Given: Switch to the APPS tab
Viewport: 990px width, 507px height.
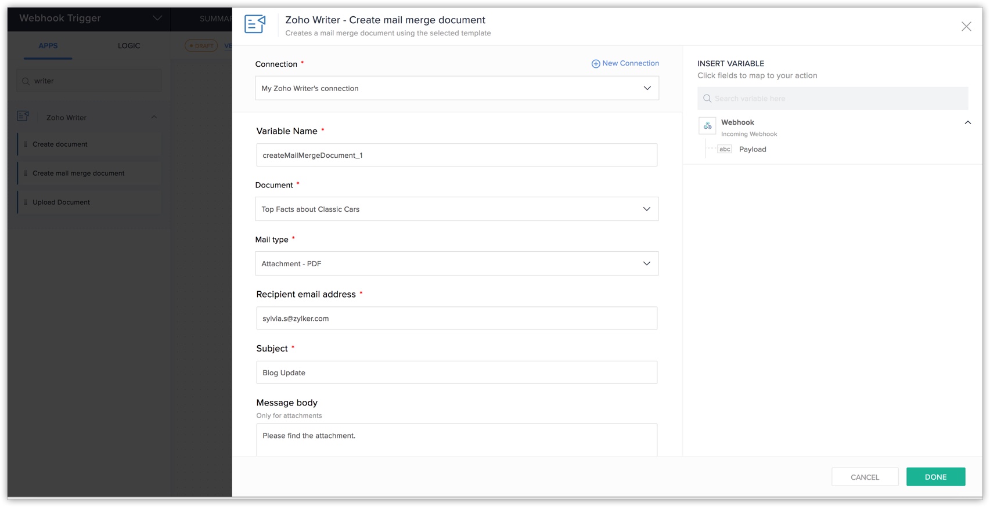Looking at the screenshot, I should [x=48, y=46].
